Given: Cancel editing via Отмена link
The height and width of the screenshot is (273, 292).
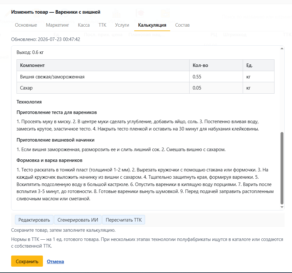Looking at the screenshot, I should click(55, 262).
